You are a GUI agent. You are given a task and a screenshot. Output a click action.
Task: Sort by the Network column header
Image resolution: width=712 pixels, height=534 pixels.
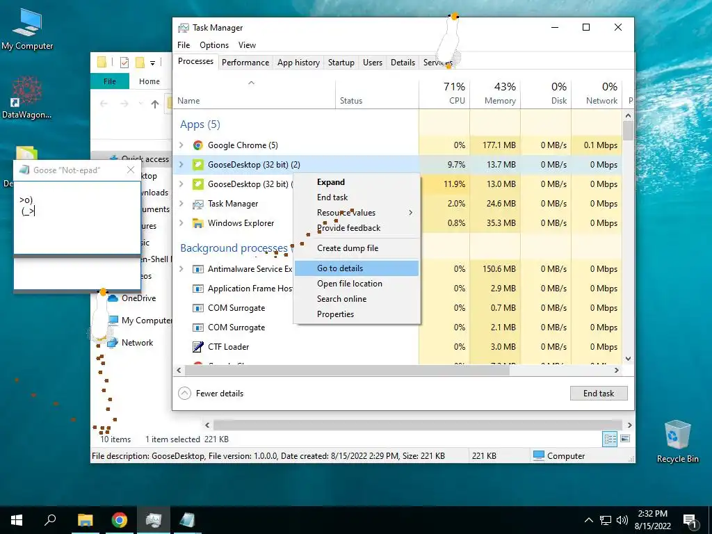tap(597, 94)
